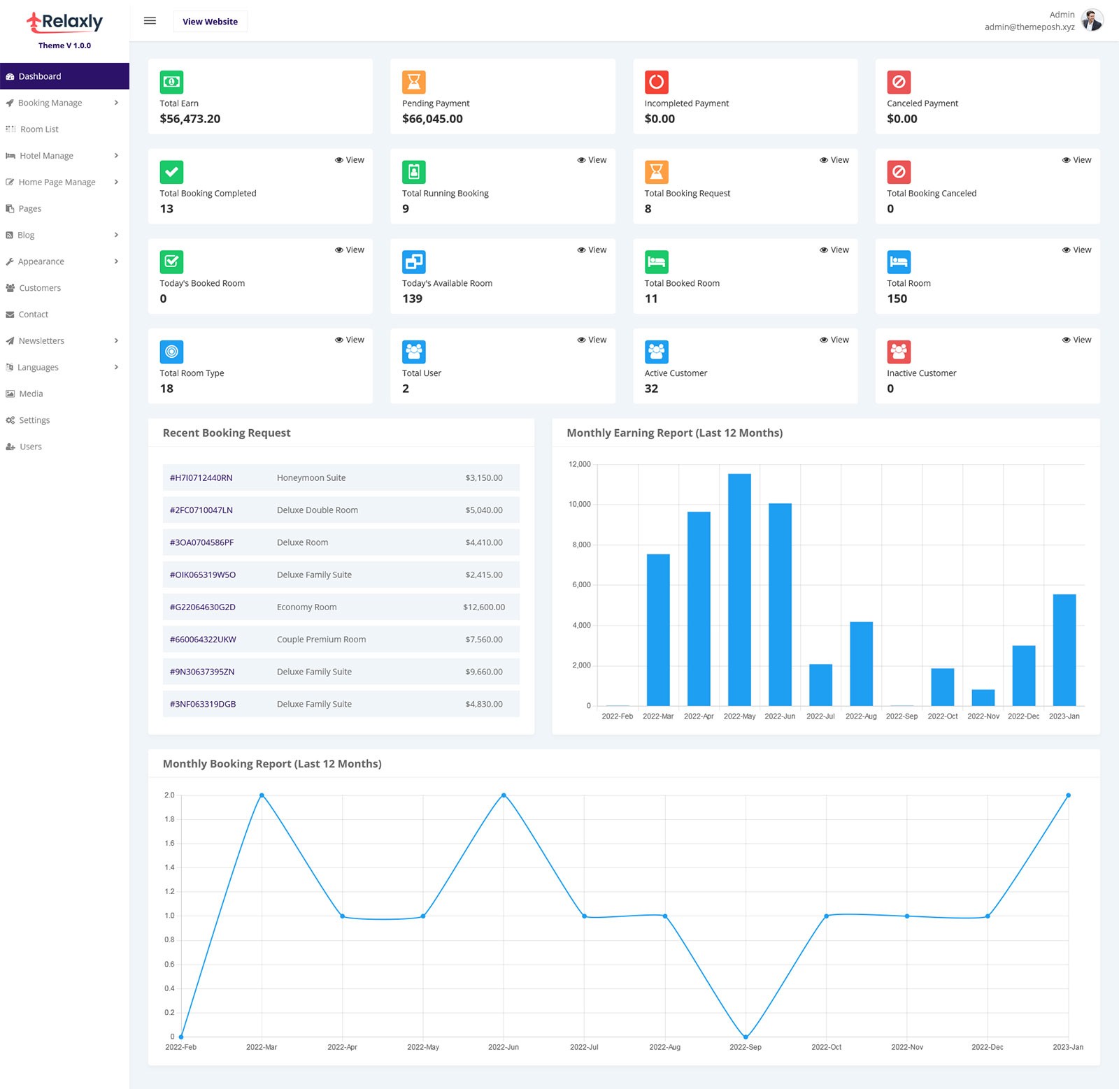Expand the Appearance menu chevron
The image size is (1119, 1089).
[116, 261]
